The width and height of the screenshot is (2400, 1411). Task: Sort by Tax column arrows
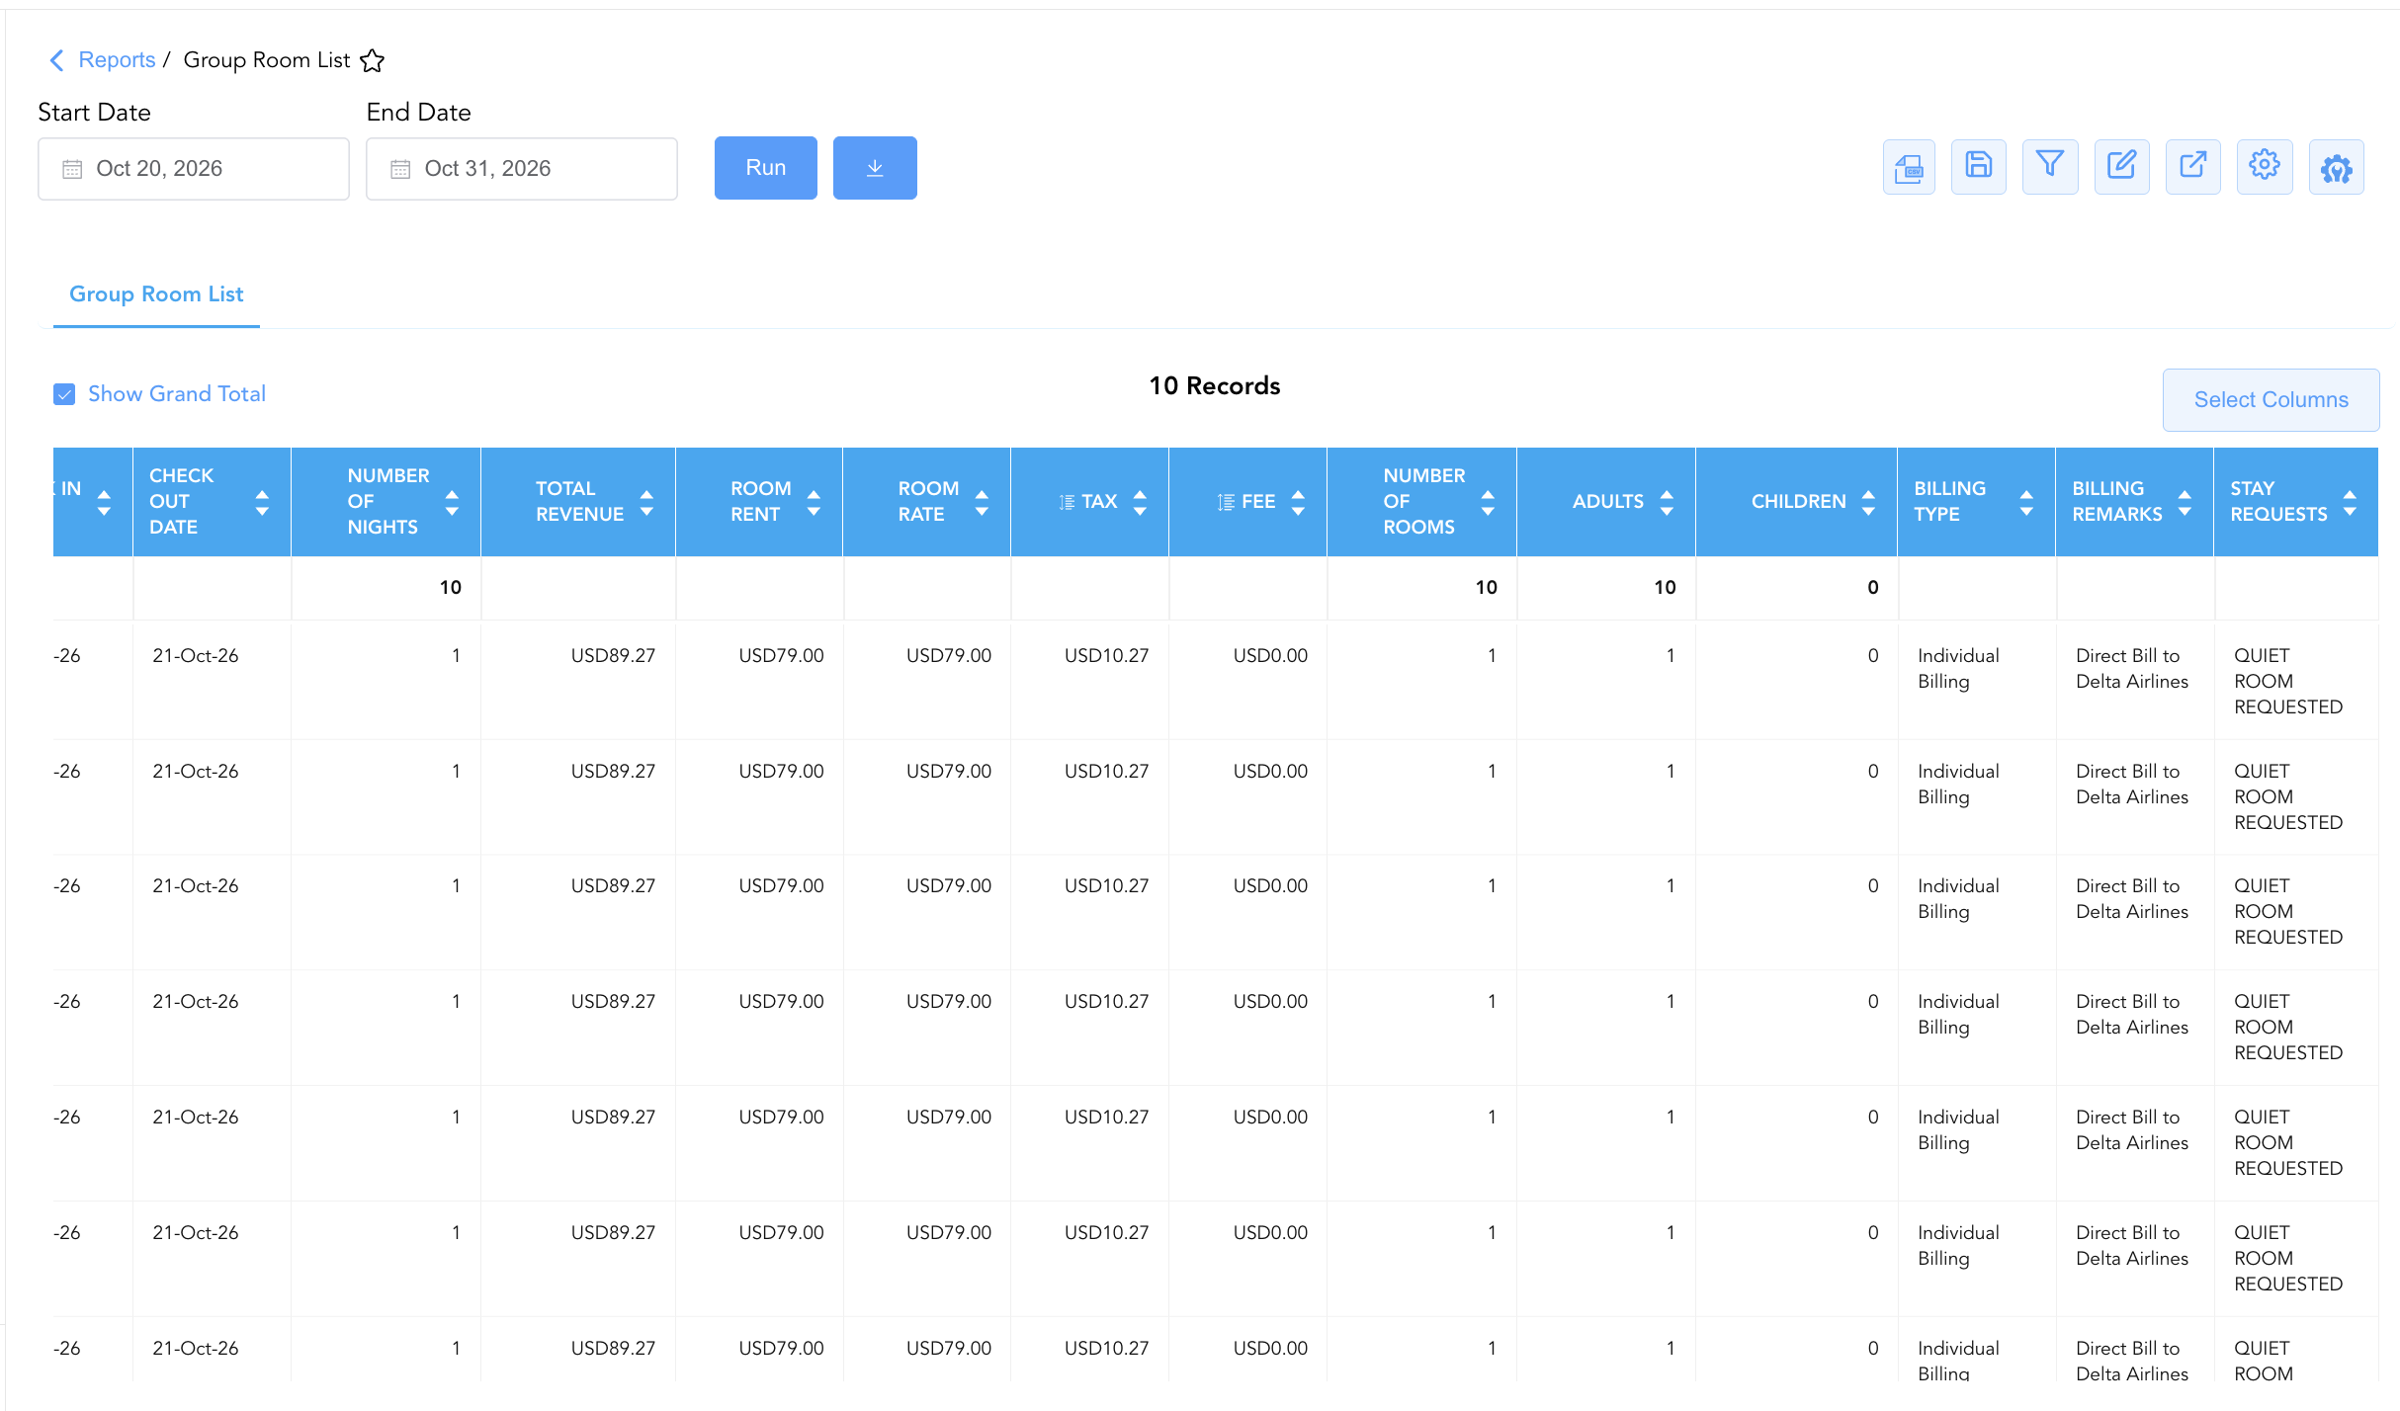coord(1140,502)
